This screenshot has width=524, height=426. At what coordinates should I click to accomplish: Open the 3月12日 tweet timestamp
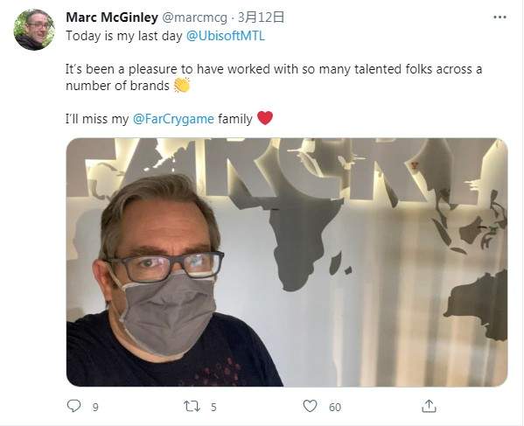pyautogui.click(x=261, y=17)
